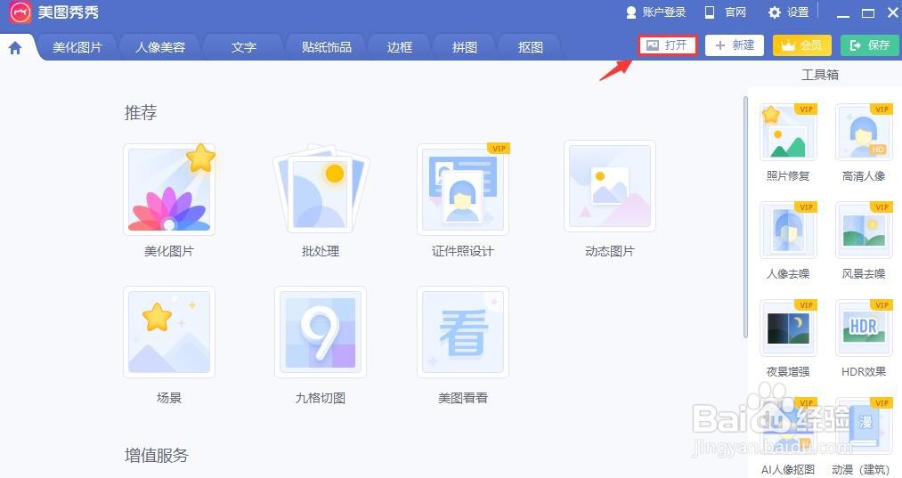The width and height of the screenshot is (902, 478).
Task: Save the image with 保存
Action: pos(869,45)
